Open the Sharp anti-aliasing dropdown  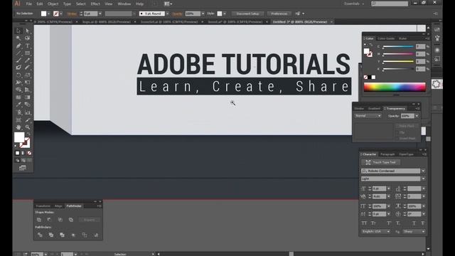click(x=414, y=231)
